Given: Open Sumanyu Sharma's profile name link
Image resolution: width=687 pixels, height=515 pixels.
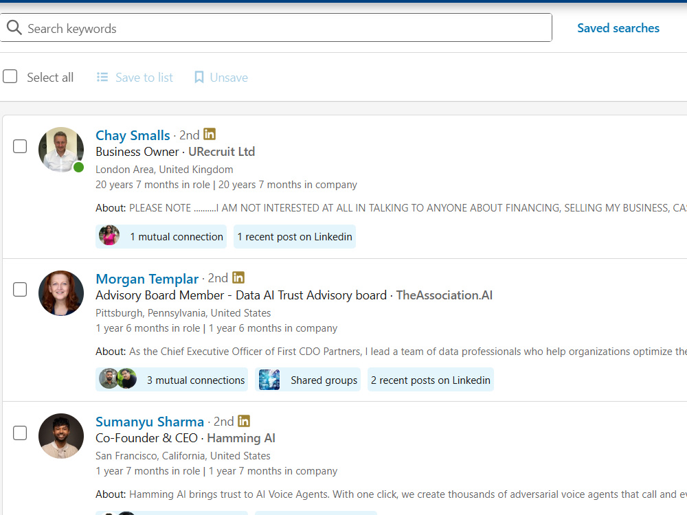Looking at the screenshot, I should click(150, 422).
